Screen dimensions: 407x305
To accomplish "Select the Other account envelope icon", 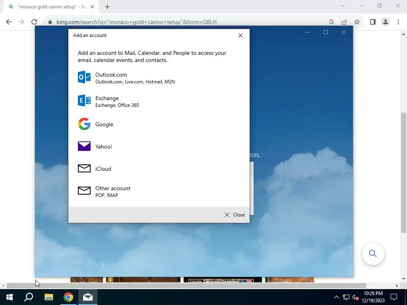I will pos(84,191).
